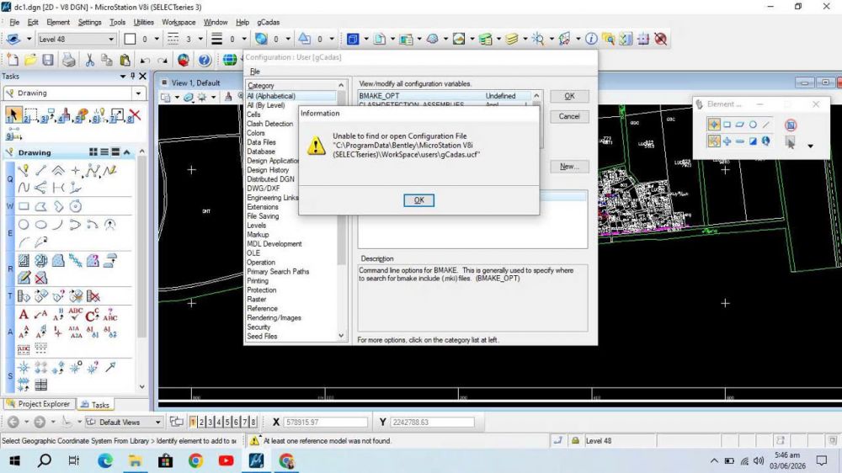Open File menu in Configuration dialog
This screenshot has width=842, height=473.
click(254, 72)
